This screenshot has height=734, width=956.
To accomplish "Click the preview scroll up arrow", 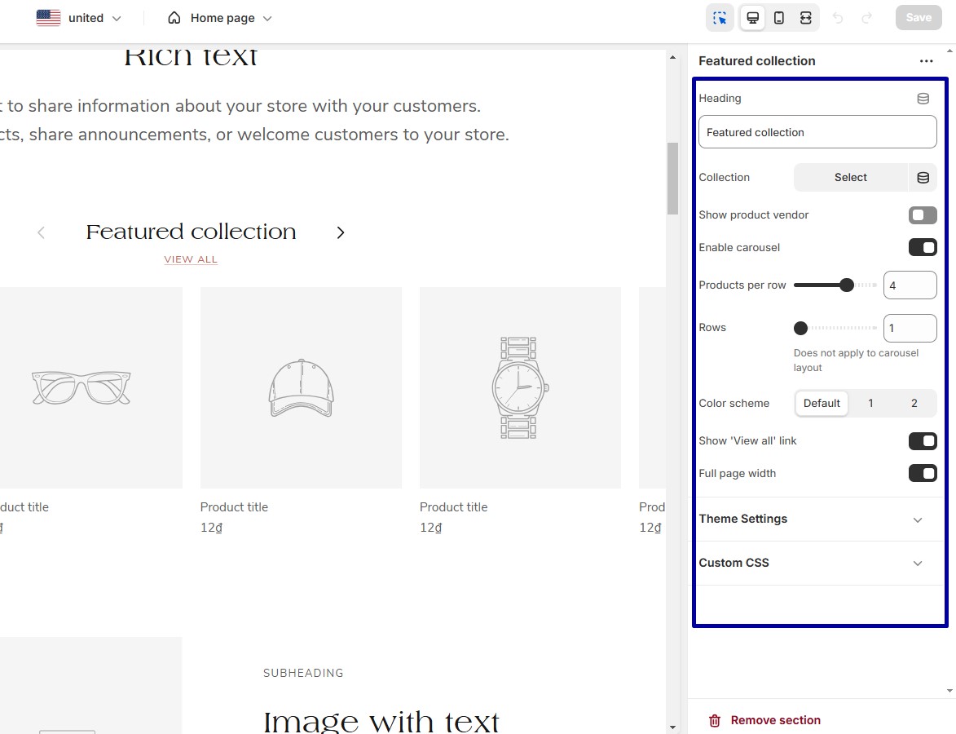I will coord(672,57).
